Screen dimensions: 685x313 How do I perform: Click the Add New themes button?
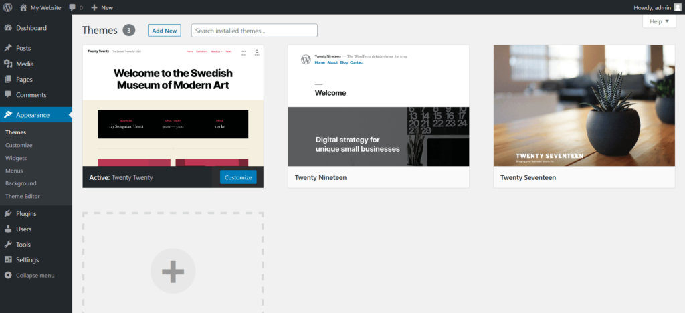165,31
